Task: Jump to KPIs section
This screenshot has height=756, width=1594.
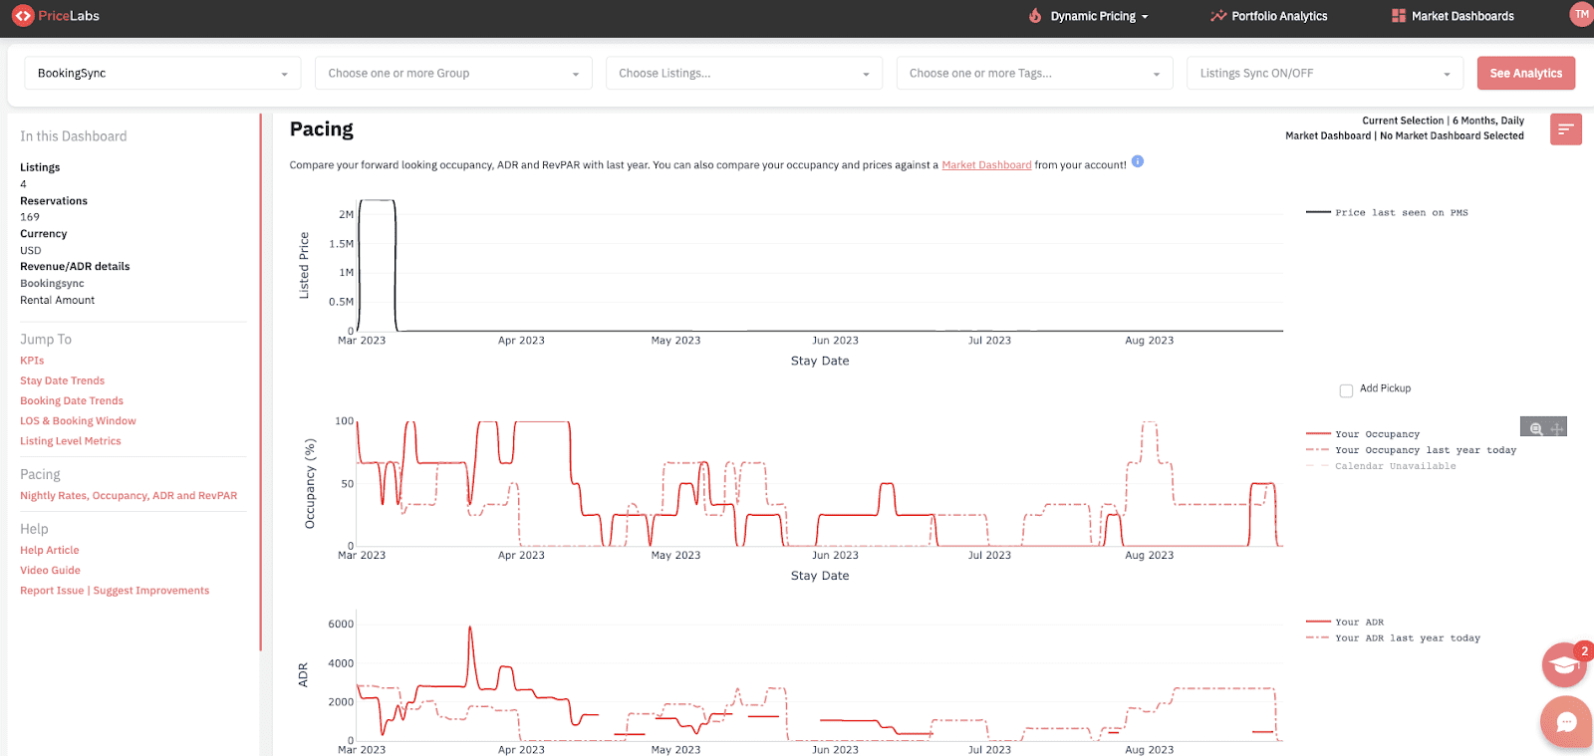Action: pos(32,361)
